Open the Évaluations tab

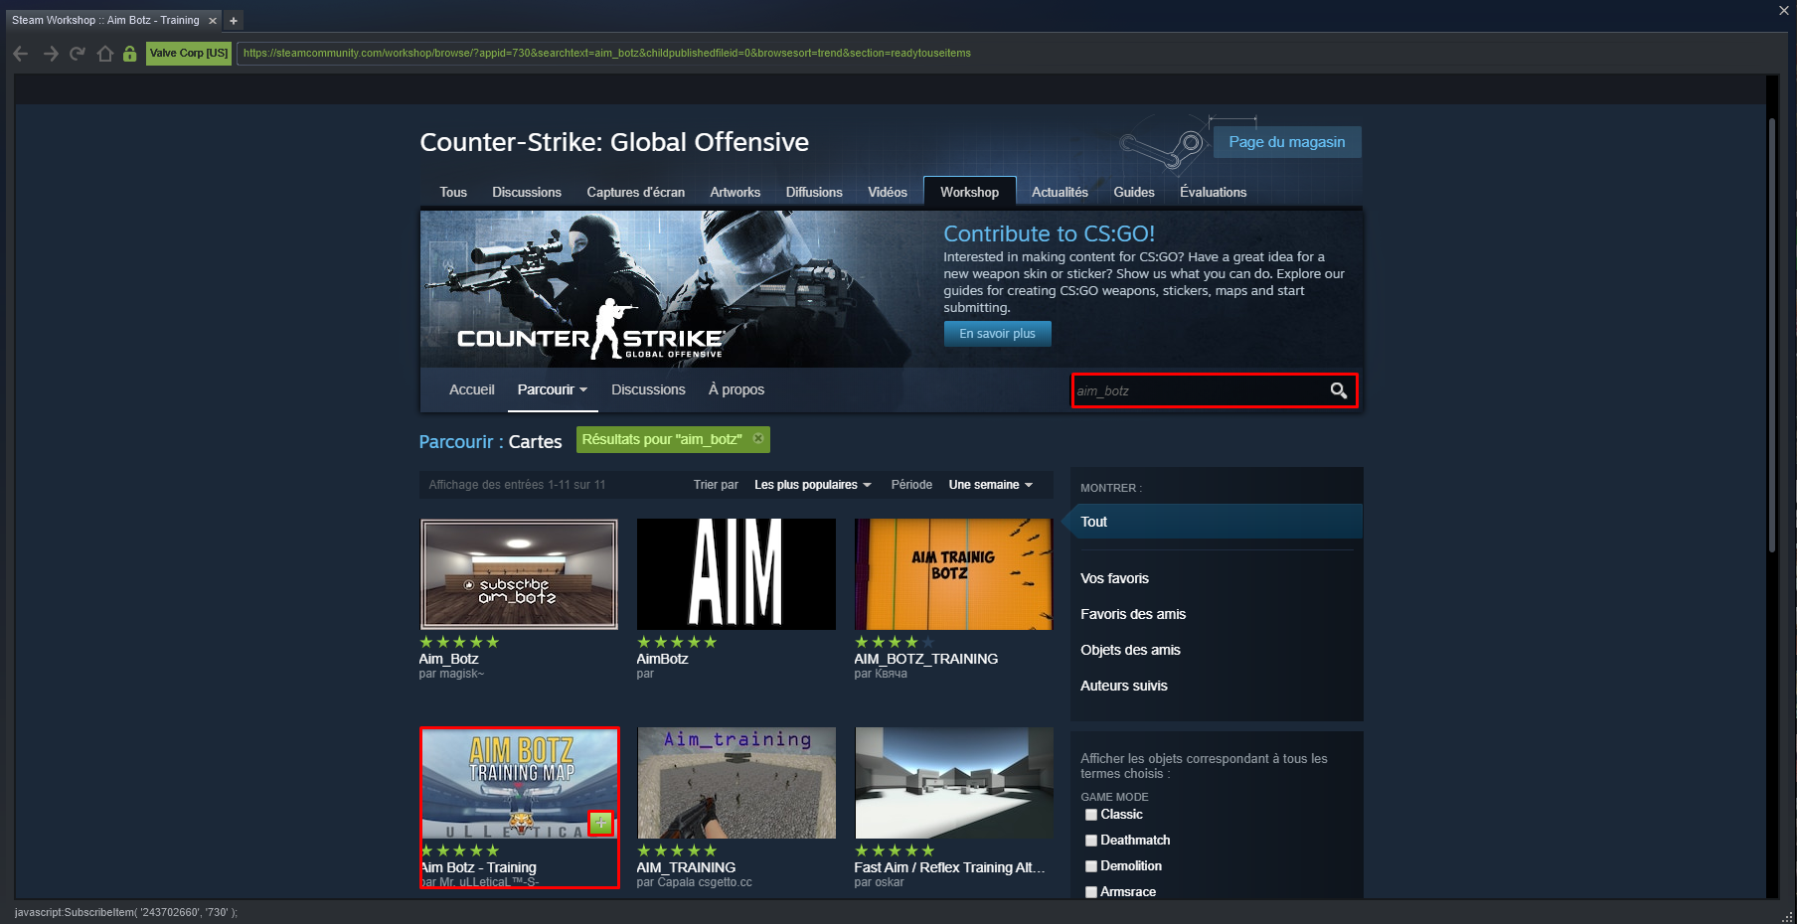pos(1213,193)
